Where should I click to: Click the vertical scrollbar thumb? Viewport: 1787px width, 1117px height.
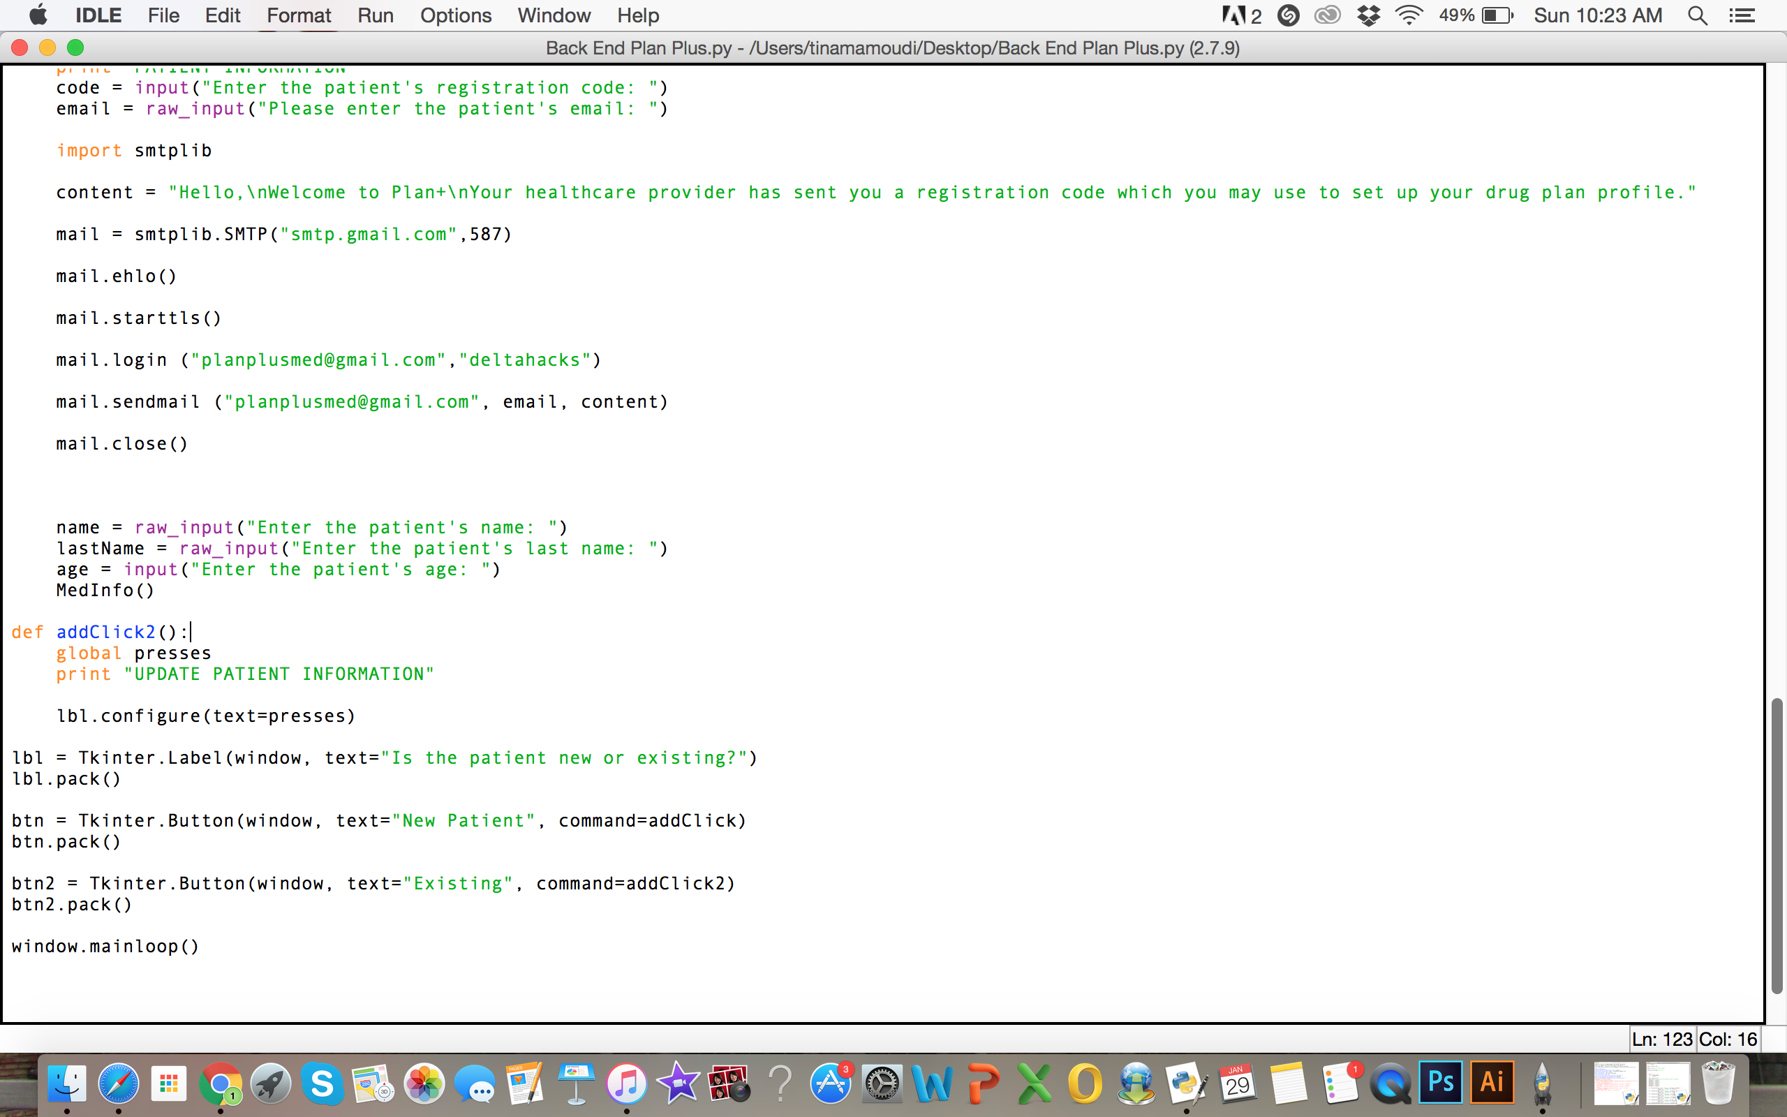pos(1776,845)
